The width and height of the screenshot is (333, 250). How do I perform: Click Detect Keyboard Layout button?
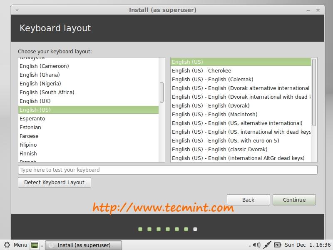coord(55,182)
